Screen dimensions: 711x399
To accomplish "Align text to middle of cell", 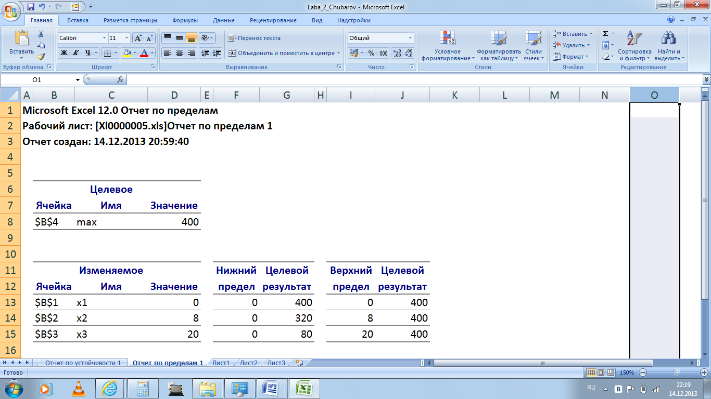I will (179, 38).
